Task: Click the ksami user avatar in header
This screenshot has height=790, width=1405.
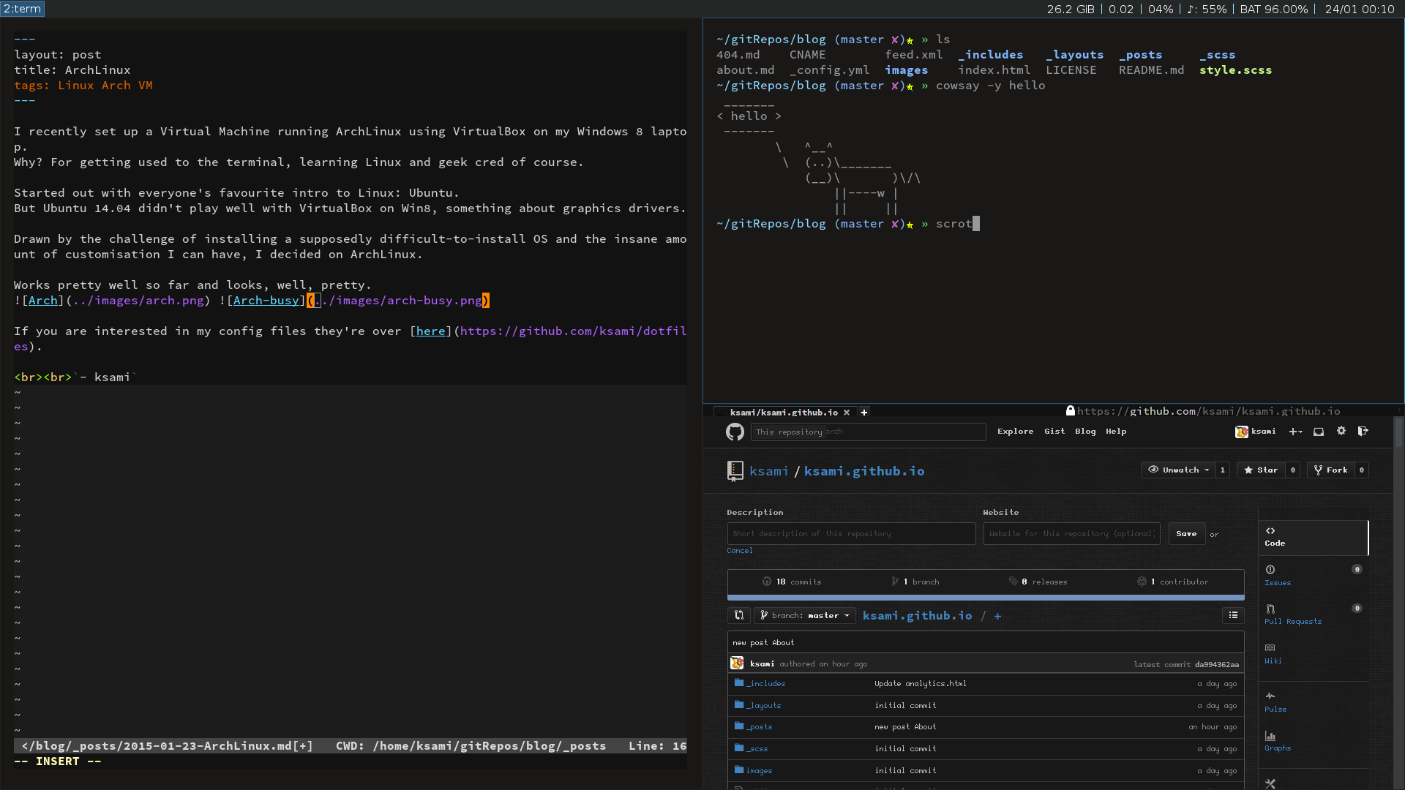Action: 1242,432
